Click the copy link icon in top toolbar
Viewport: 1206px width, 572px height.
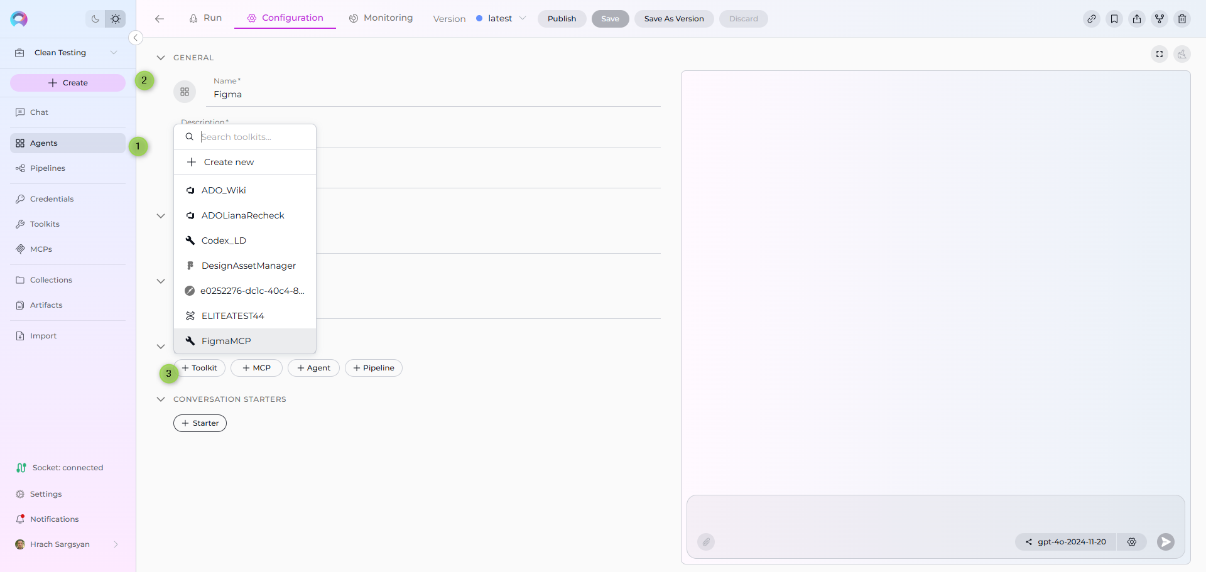pos(1092,19)
